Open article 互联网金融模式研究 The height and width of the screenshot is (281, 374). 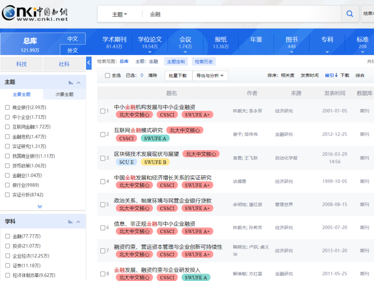[140, 130]
